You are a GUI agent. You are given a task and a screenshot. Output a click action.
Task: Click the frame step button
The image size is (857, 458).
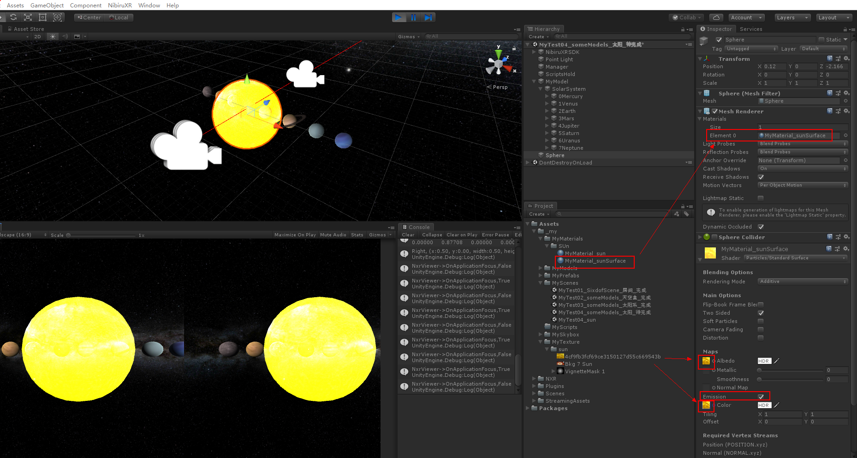point(428,17)
